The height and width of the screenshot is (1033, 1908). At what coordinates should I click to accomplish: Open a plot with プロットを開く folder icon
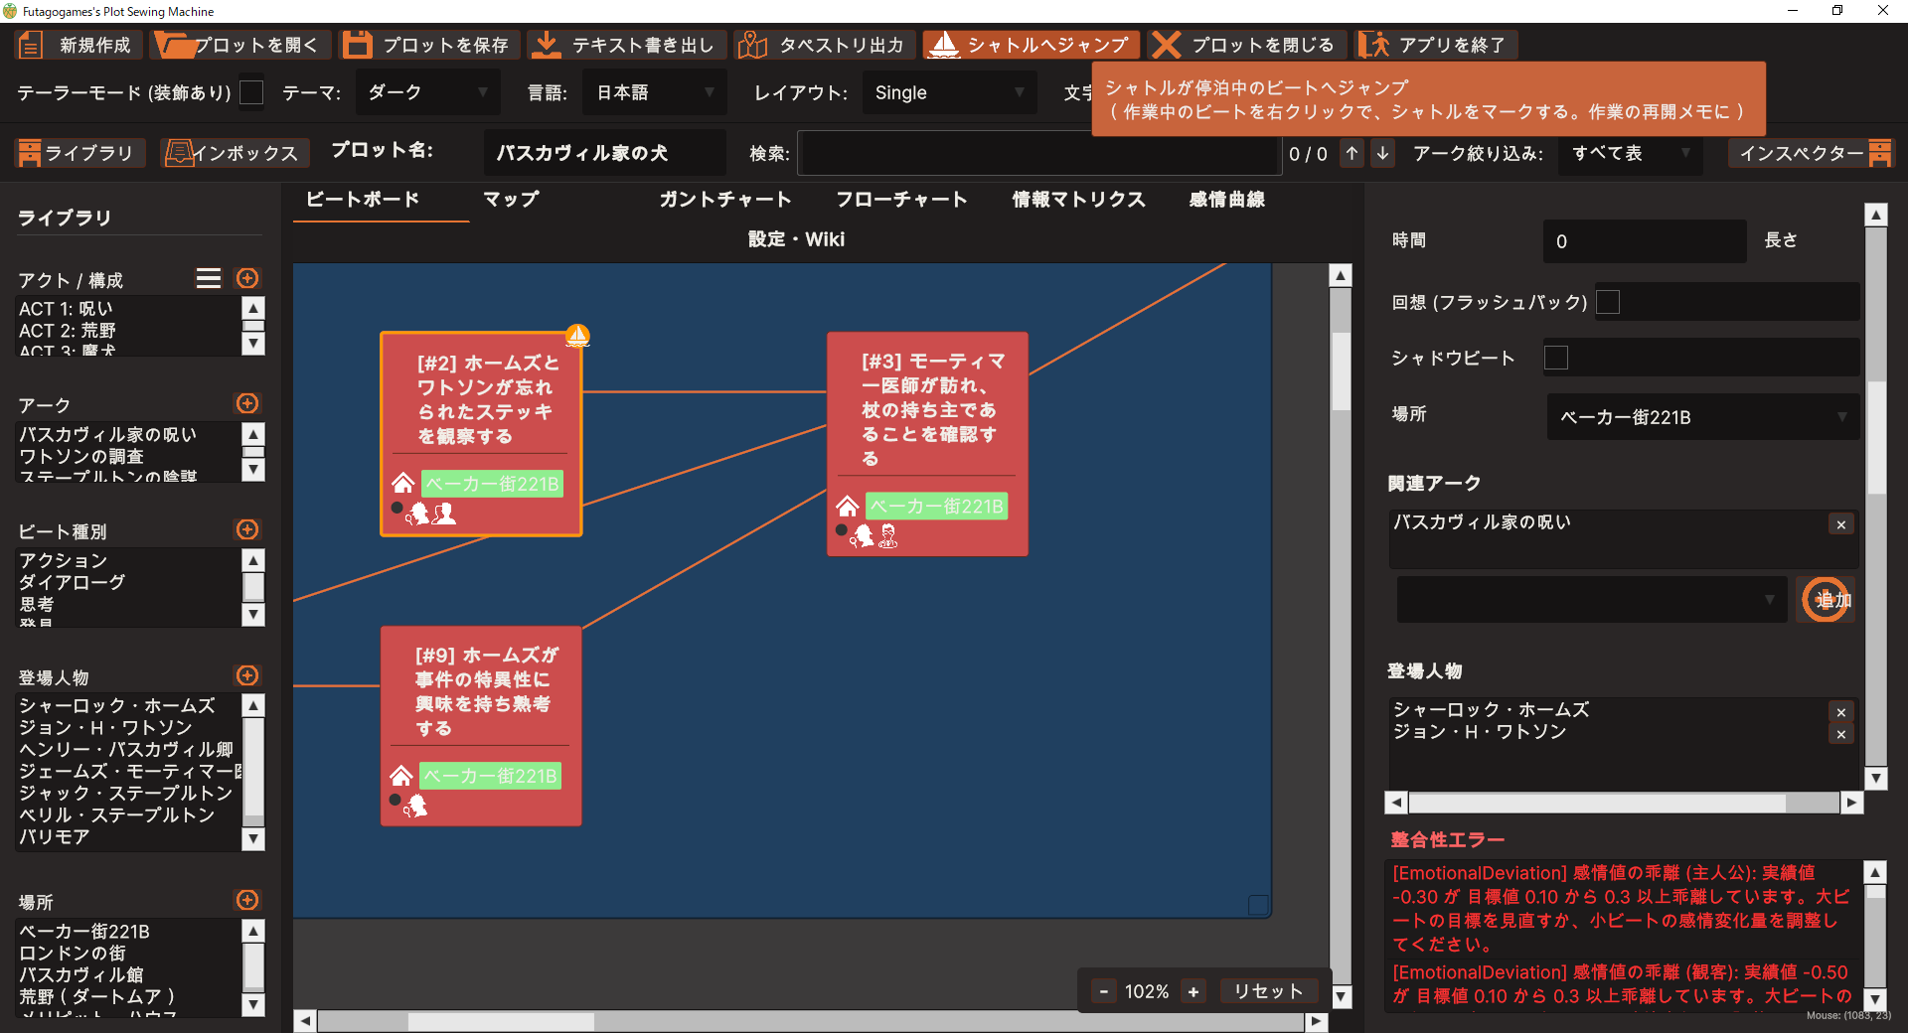point(175,45)
